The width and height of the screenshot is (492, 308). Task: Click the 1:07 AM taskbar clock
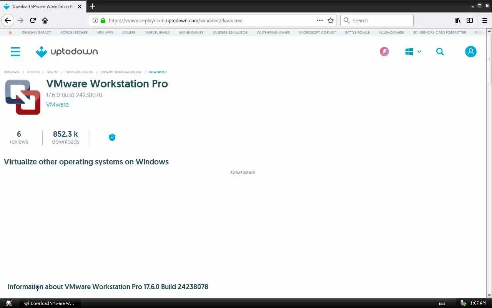478,303
